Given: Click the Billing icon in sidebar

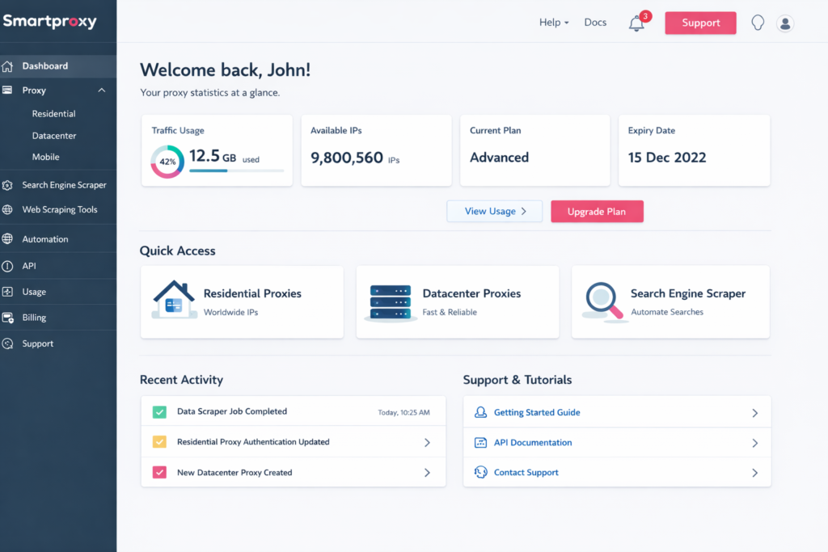Looking at the screenshot, I should [x=8, y=318].
